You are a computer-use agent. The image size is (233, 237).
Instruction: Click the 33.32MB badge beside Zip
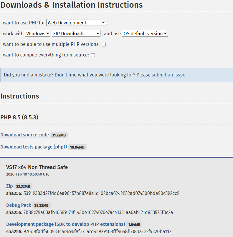pyautogui.click(x=23, y=186)
